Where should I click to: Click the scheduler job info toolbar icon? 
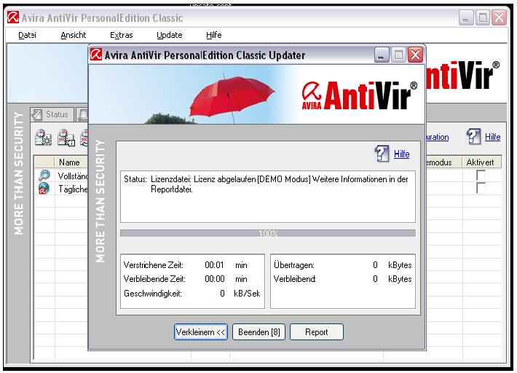[66, 138]
